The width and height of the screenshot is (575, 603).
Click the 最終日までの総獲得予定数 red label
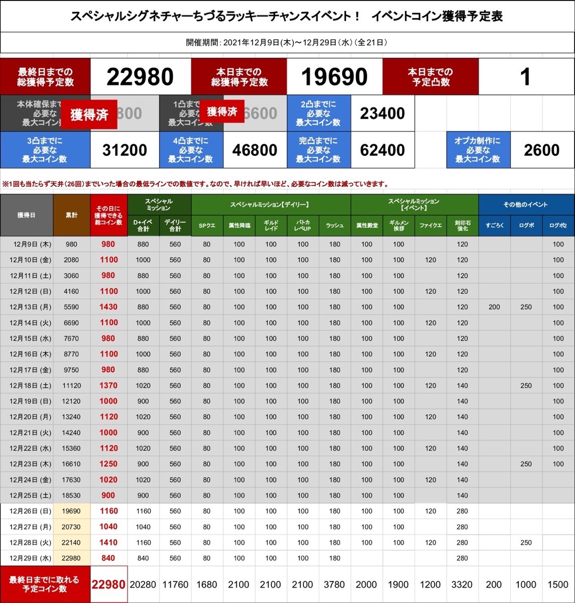45,77
